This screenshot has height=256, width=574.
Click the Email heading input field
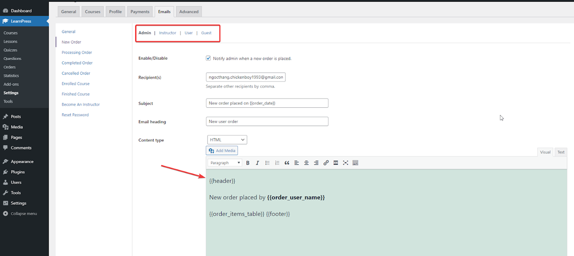pyautogui.click(x=267, y=122)
